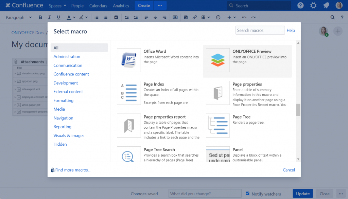Viewport: 348px width, 199px height.
Task: Select the Formatting category in the macro list
Action: 63,100
